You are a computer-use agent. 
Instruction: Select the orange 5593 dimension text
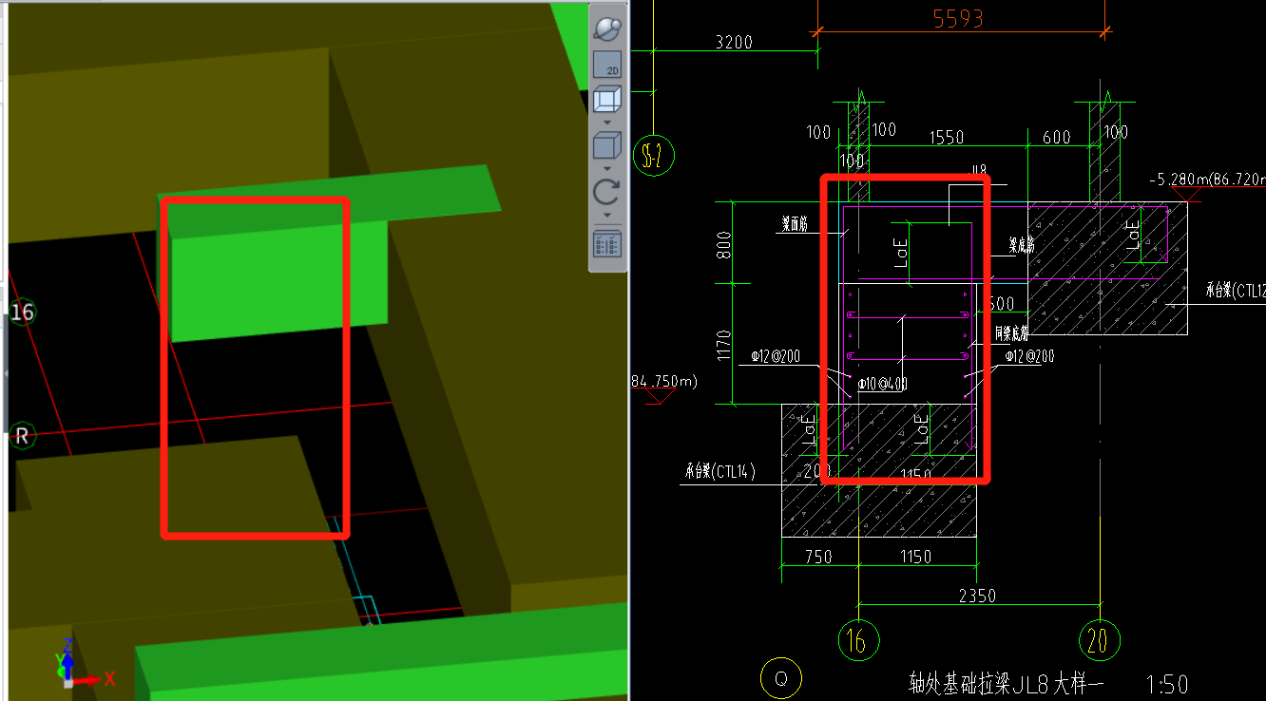(x=958, y=18)
